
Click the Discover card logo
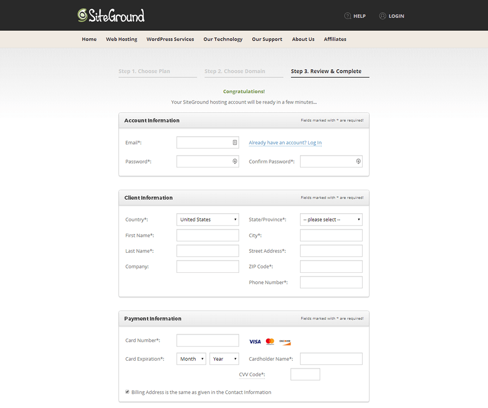coord(285,342)
